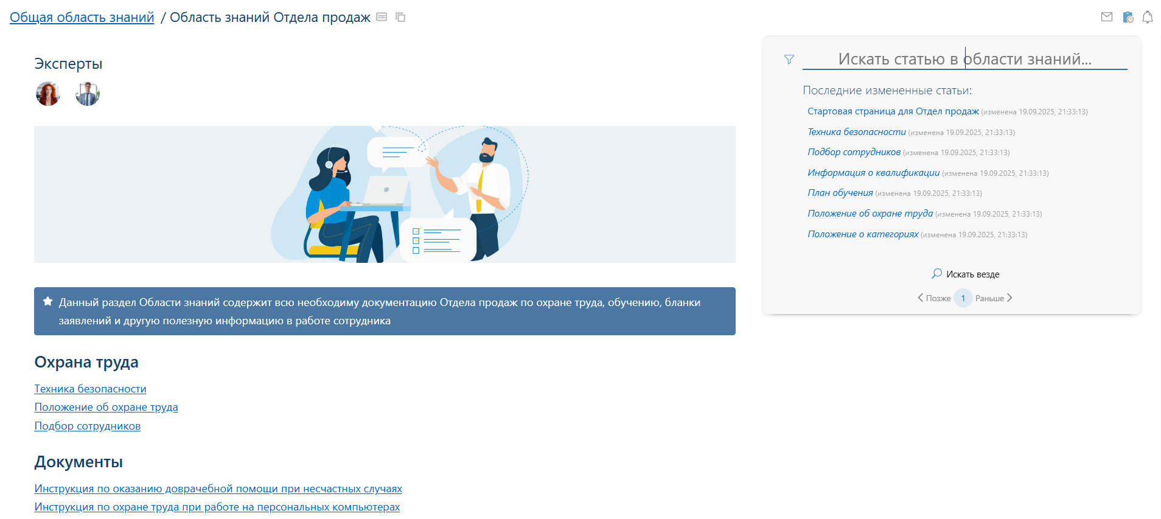
Task: Open the clipboard with clock icon
Action: coord(1128,17)
